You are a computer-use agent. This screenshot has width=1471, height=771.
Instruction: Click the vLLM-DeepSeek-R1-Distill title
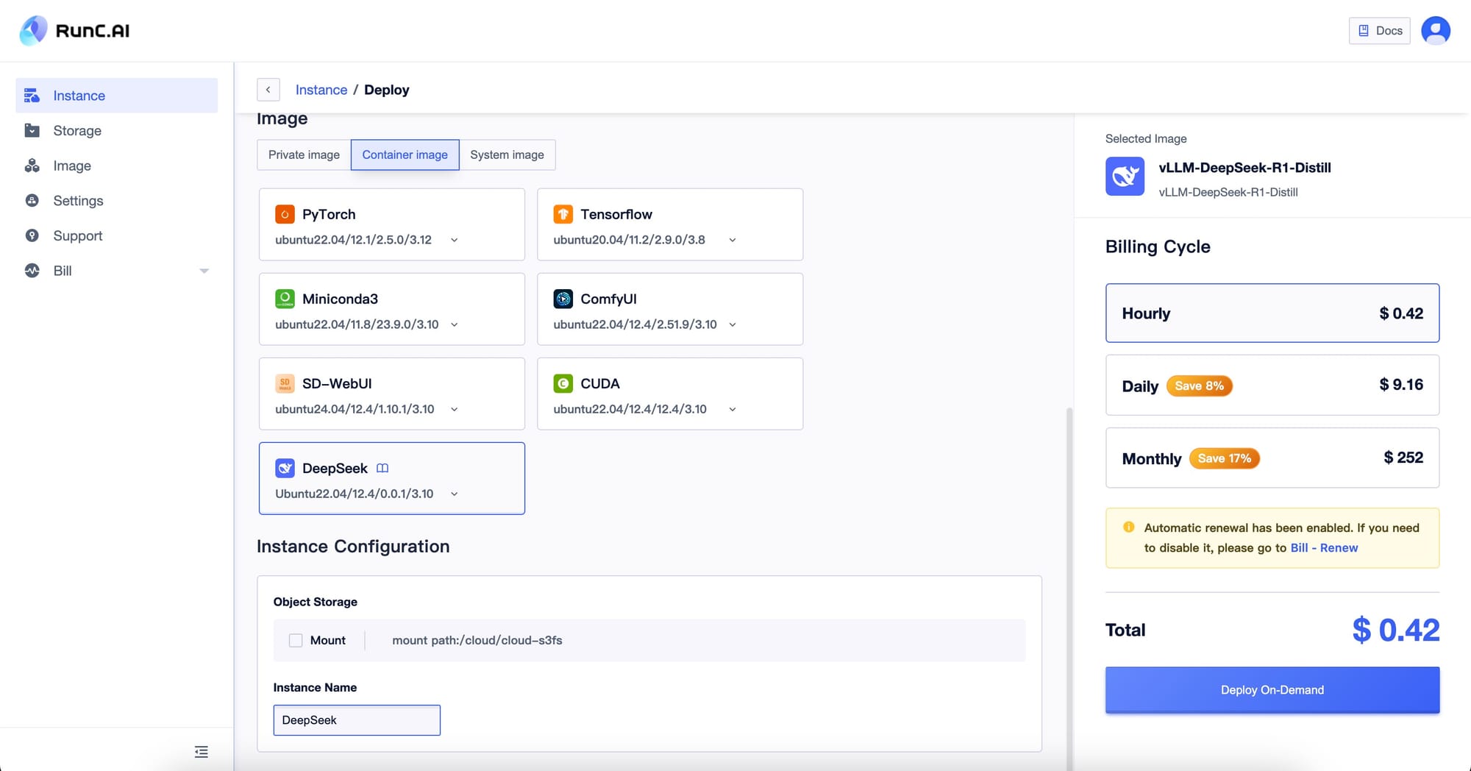[1244, 167]
